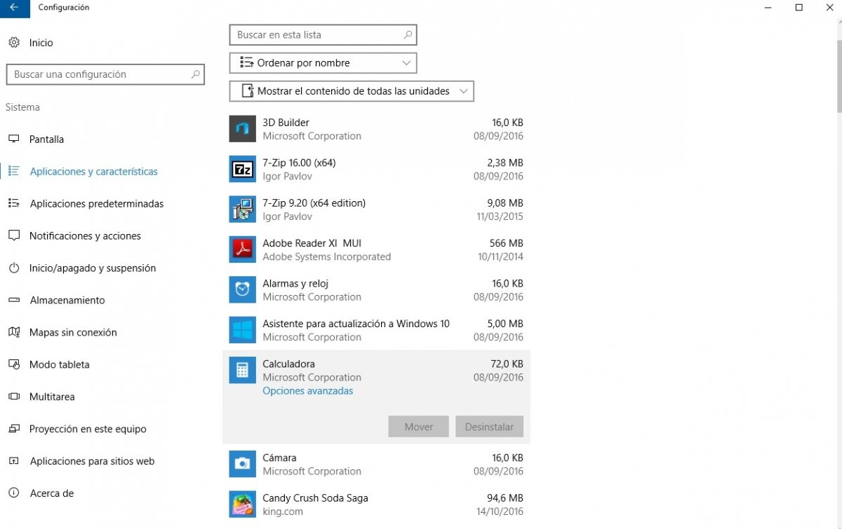Select Adobe Reader XI MUI entry name
This screenshot has height=529, width=842.
[312, 243]
